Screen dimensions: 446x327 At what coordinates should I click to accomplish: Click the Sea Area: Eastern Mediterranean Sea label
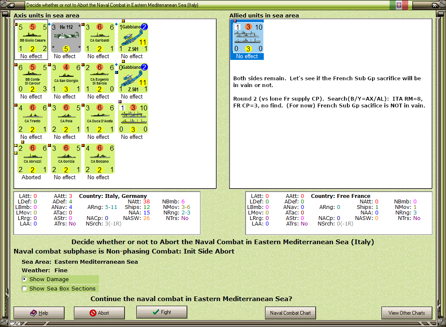coord(80,262)
